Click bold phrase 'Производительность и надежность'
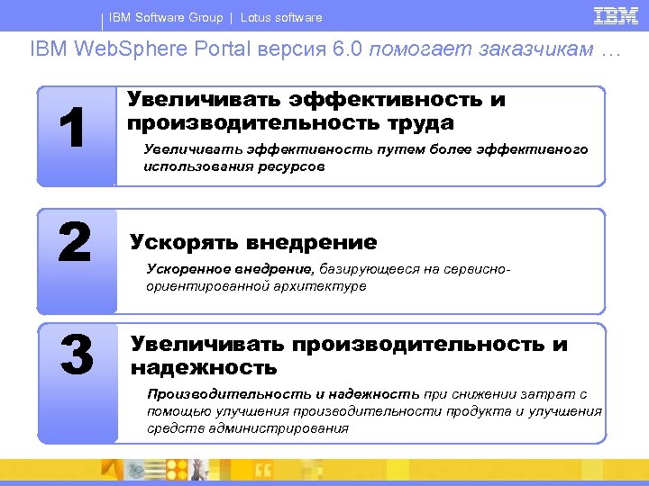Screen dimensions: 649x486 [284, 394]
